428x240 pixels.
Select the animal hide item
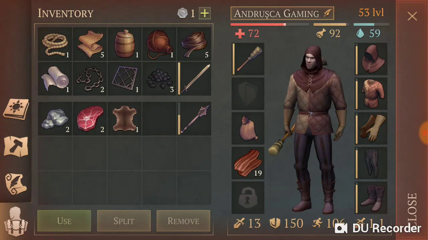pyautogui.click(x=125, y=119)
